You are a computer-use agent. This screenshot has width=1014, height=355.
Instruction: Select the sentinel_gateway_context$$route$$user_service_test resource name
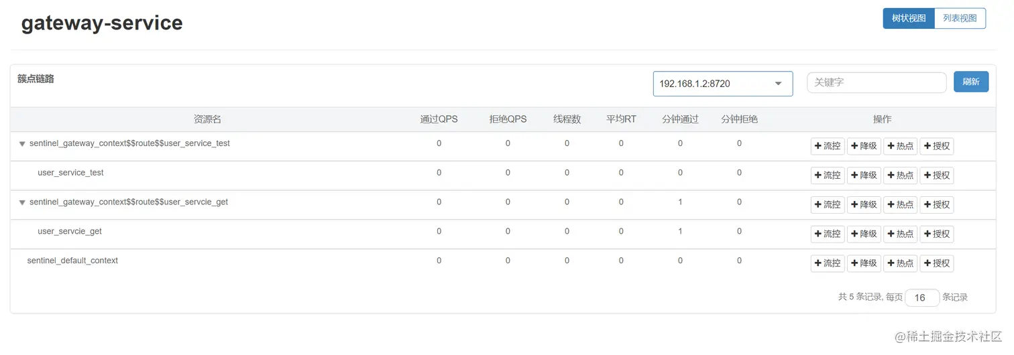[129, 143]
